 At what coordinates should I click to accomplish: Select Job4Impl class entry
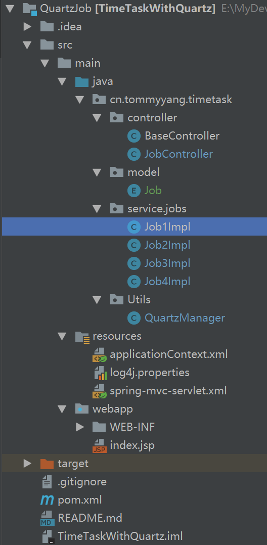[167, 282]
